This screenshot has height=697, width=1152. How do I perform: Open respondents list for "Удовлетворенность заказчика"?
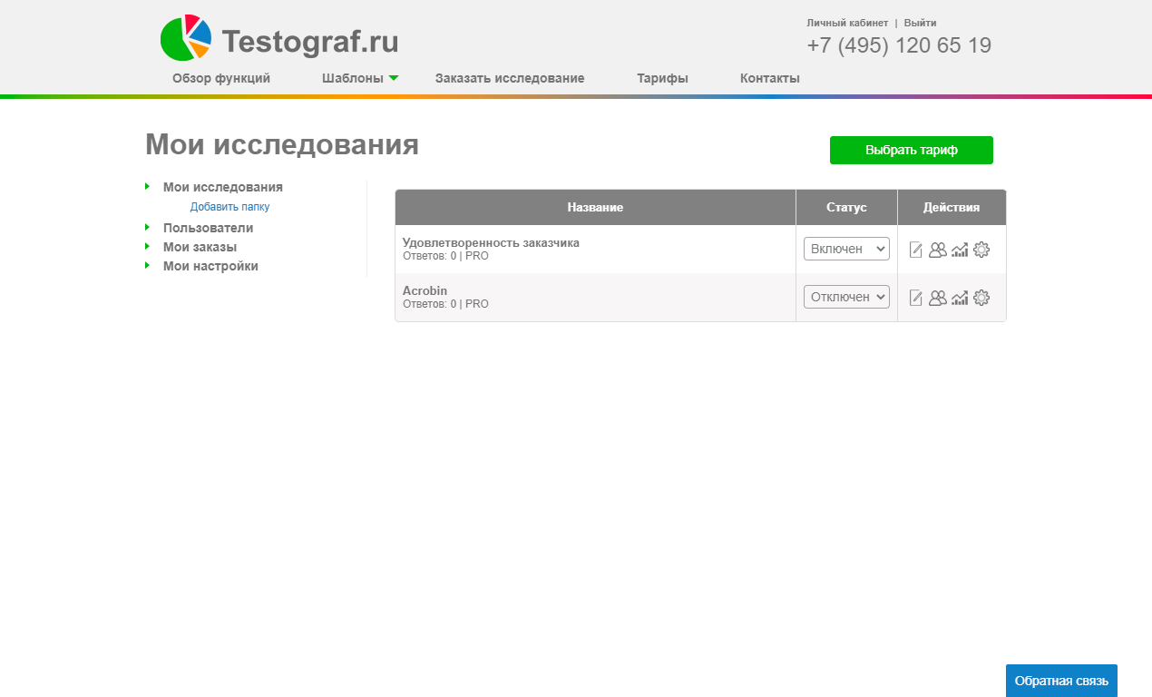point(938,248)
